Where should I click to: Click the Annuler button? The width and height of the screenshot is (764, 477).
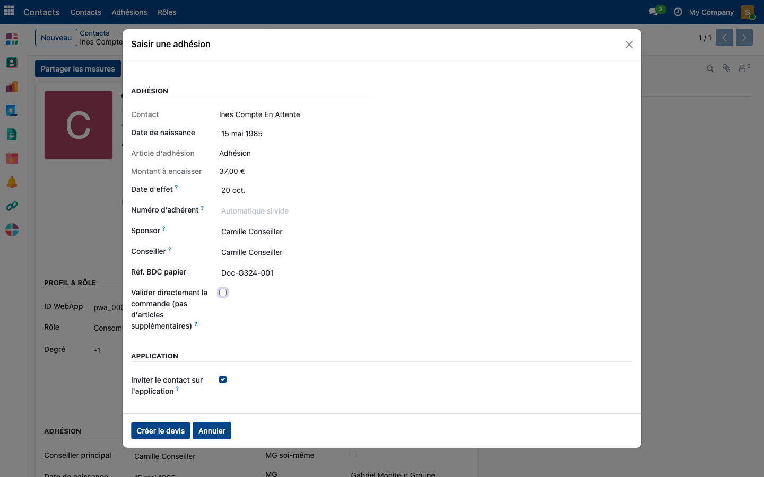[x=212, y=431]
